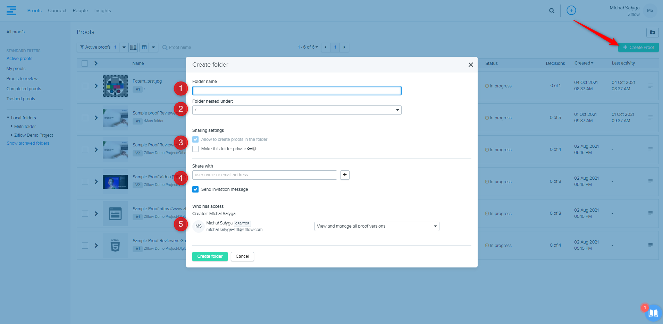Go to the People tab

[80, 11]
